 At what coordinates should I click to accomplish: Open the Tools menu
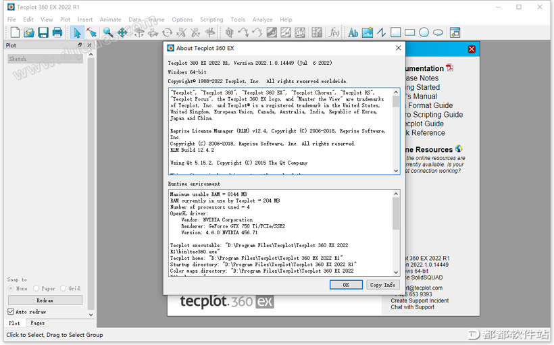pyautogui.click(x=238, y=20)
